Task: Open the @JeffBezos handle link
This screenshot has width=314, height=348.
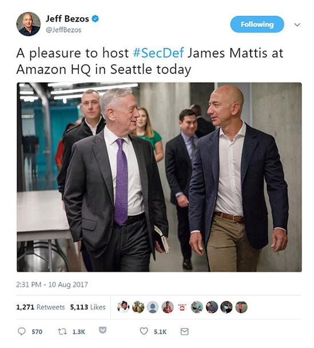Action: pyautogui.click(x=63, y=30)
